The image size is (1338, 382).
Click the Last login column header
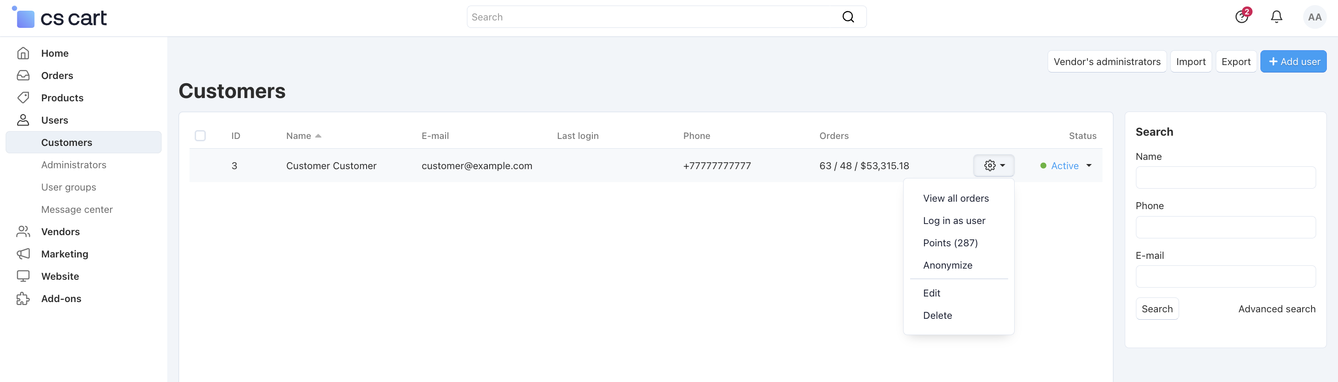click(x=577, y=136)
